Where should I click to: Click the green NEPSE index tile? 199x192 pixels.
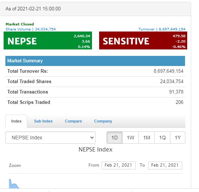pos(48,40)
